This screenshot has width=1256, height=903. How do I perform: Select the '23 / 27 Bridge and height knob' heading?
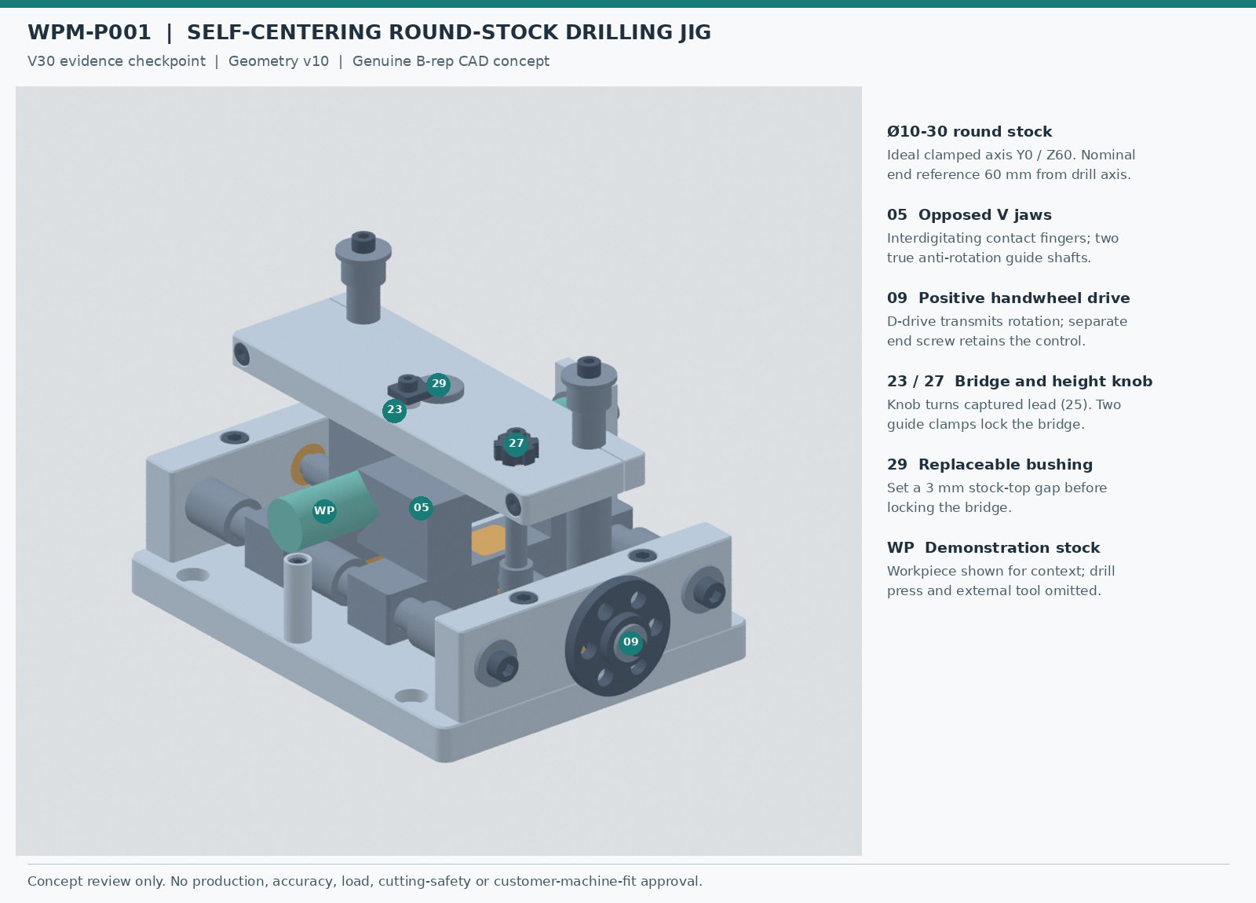point(1020,382)
